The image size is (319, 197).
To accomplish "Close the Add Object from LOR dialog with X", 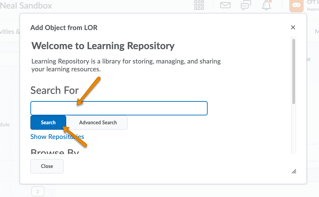I will click(x=293, y=28).
